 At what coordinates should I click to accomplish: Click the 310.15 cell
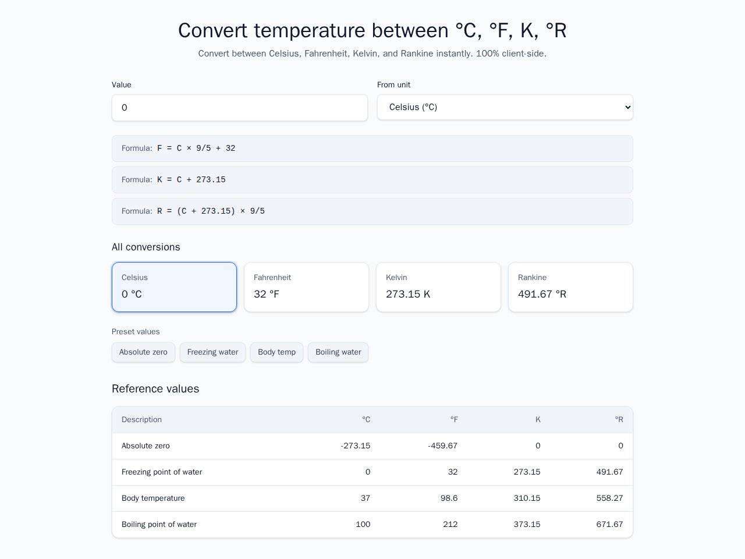[x=527, y=498]
